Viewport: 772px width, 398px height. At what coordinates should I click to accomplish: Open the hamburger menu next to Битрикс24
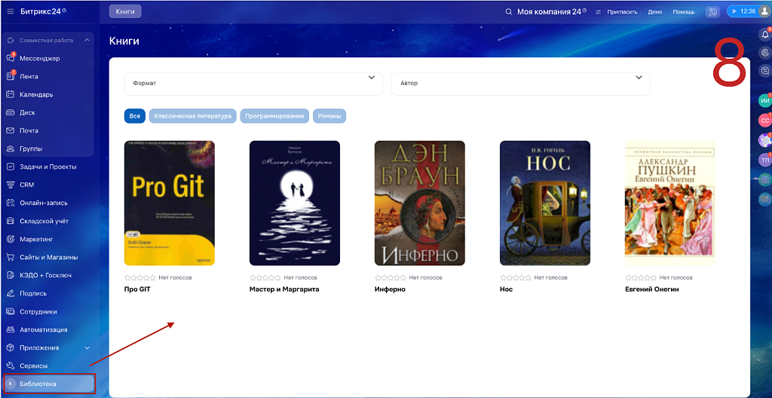click(x=11, y=11)
